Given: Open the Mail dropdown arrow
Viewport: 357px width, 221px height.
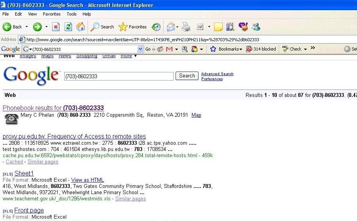Looking at the screenshot, I should [177, 27].
